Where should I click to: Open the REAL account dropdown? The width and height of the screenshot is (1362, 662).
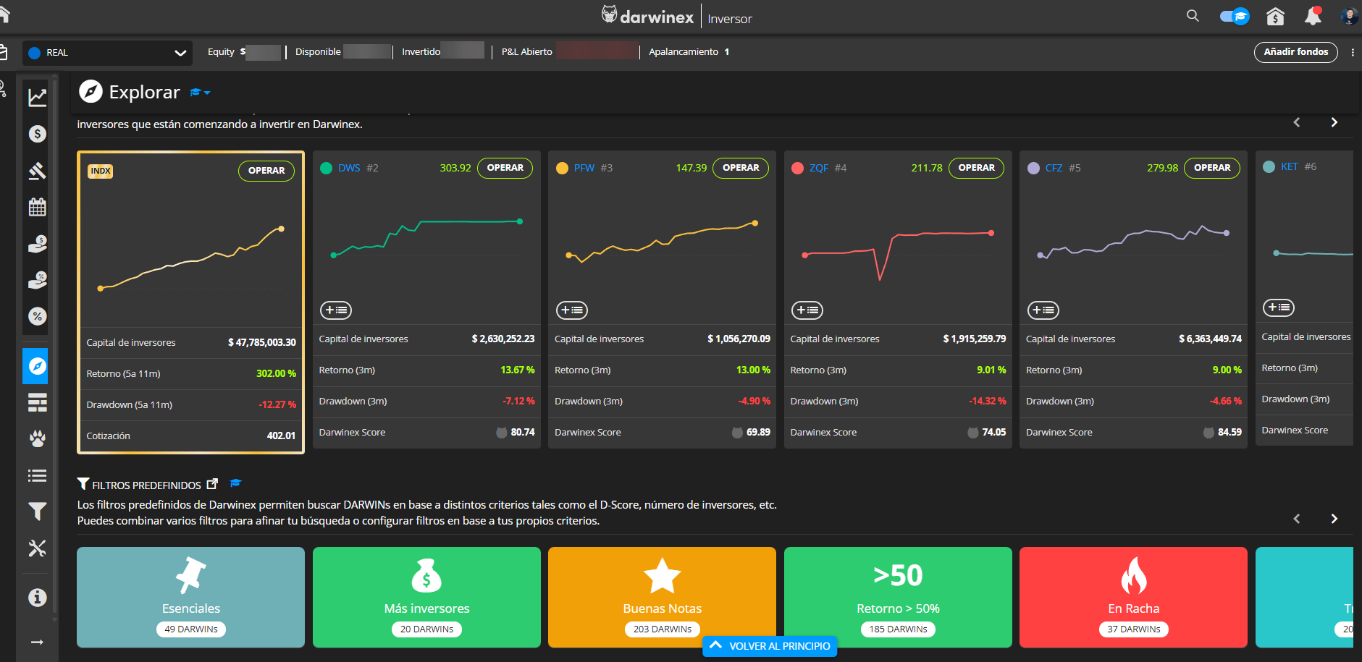tap(107, 53)
